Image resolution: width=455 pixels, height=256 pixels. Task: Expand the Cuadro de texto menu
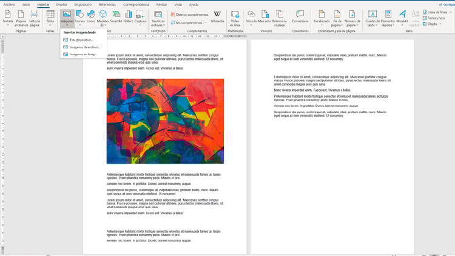pyautogui.click(x=371, y=18)
